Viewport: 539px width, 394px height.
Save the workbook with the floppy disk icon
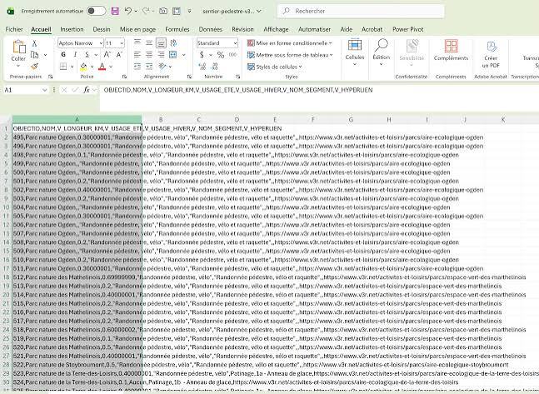[115, 11]
